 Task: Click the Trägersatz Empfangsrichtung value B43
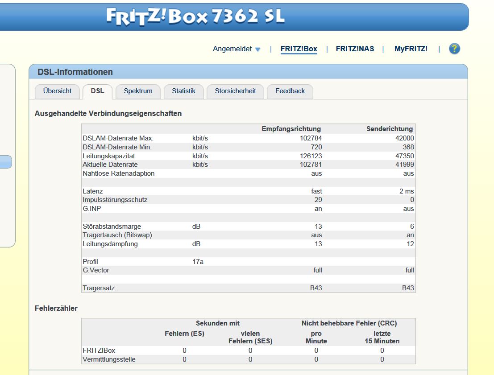click(x=316, y=288)
